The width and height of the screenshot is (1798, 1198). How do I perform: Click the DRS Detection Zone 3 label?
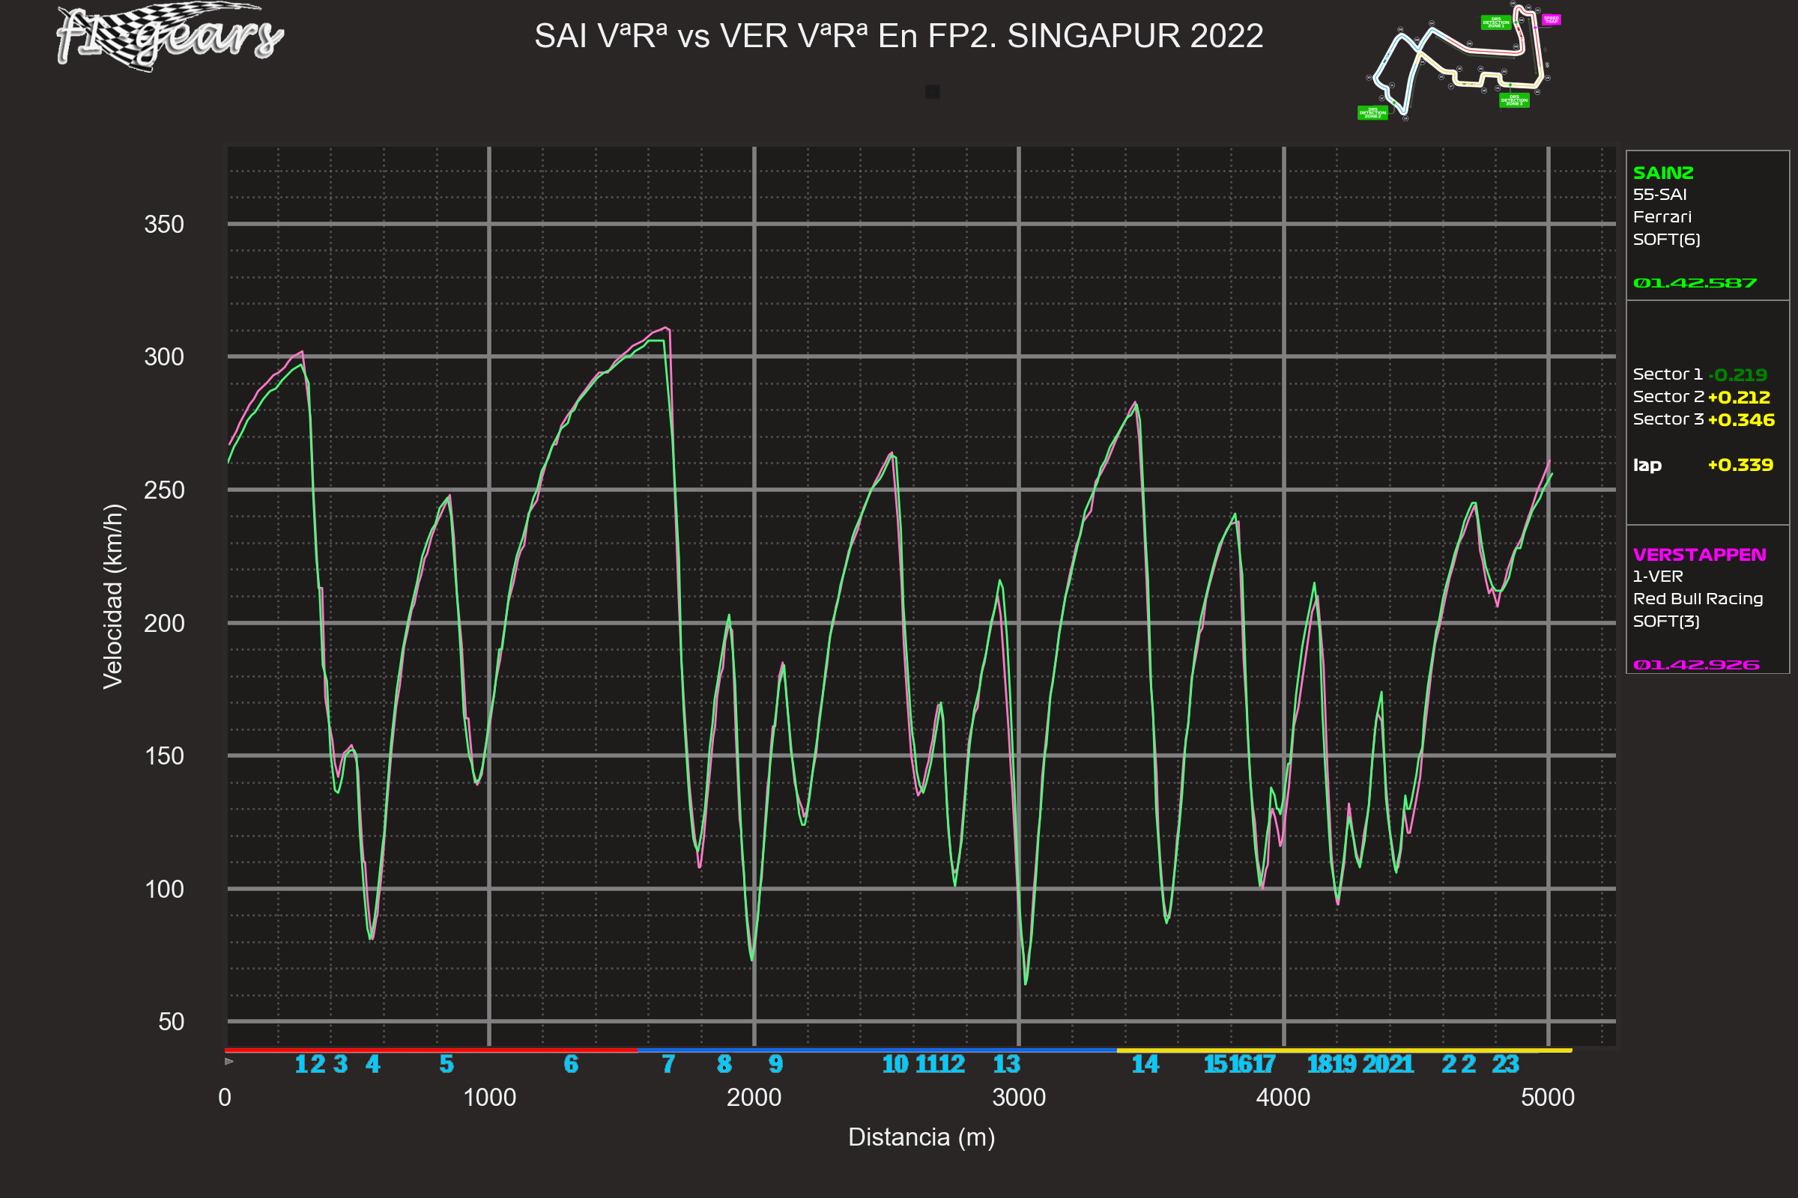click(x=1513, y=100)
